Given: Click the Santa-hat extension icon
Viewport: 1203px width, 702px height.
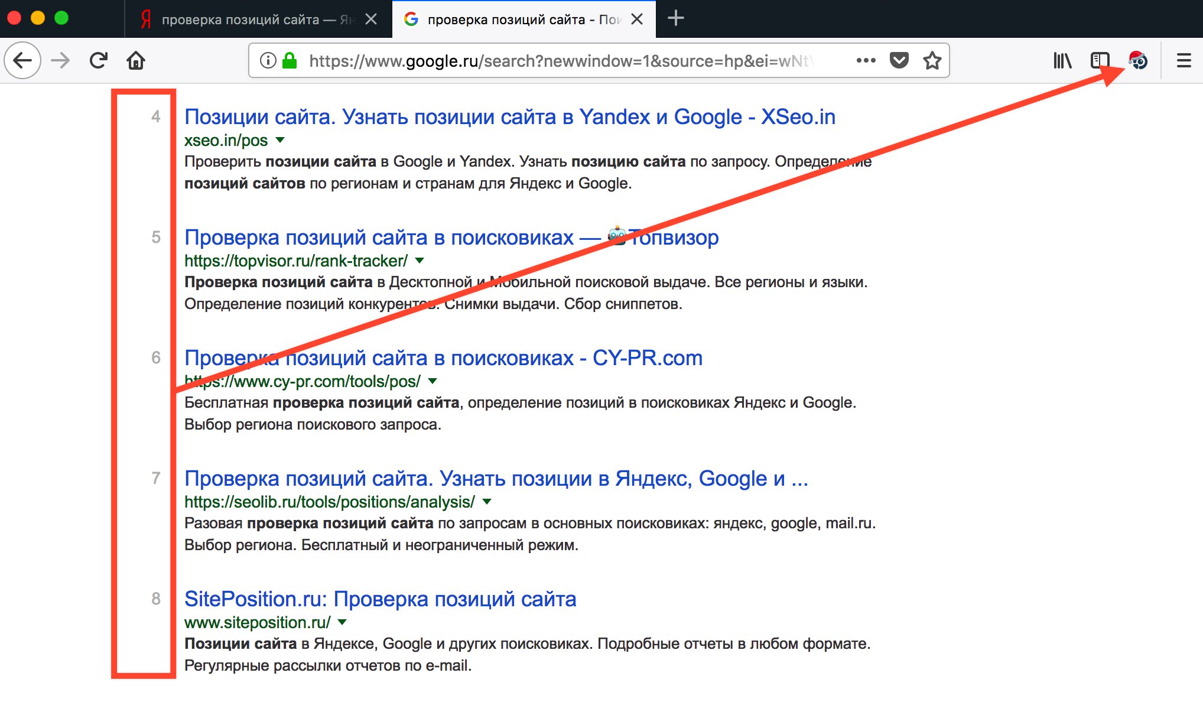Looking at the screenshot, I should point(1138,60).
